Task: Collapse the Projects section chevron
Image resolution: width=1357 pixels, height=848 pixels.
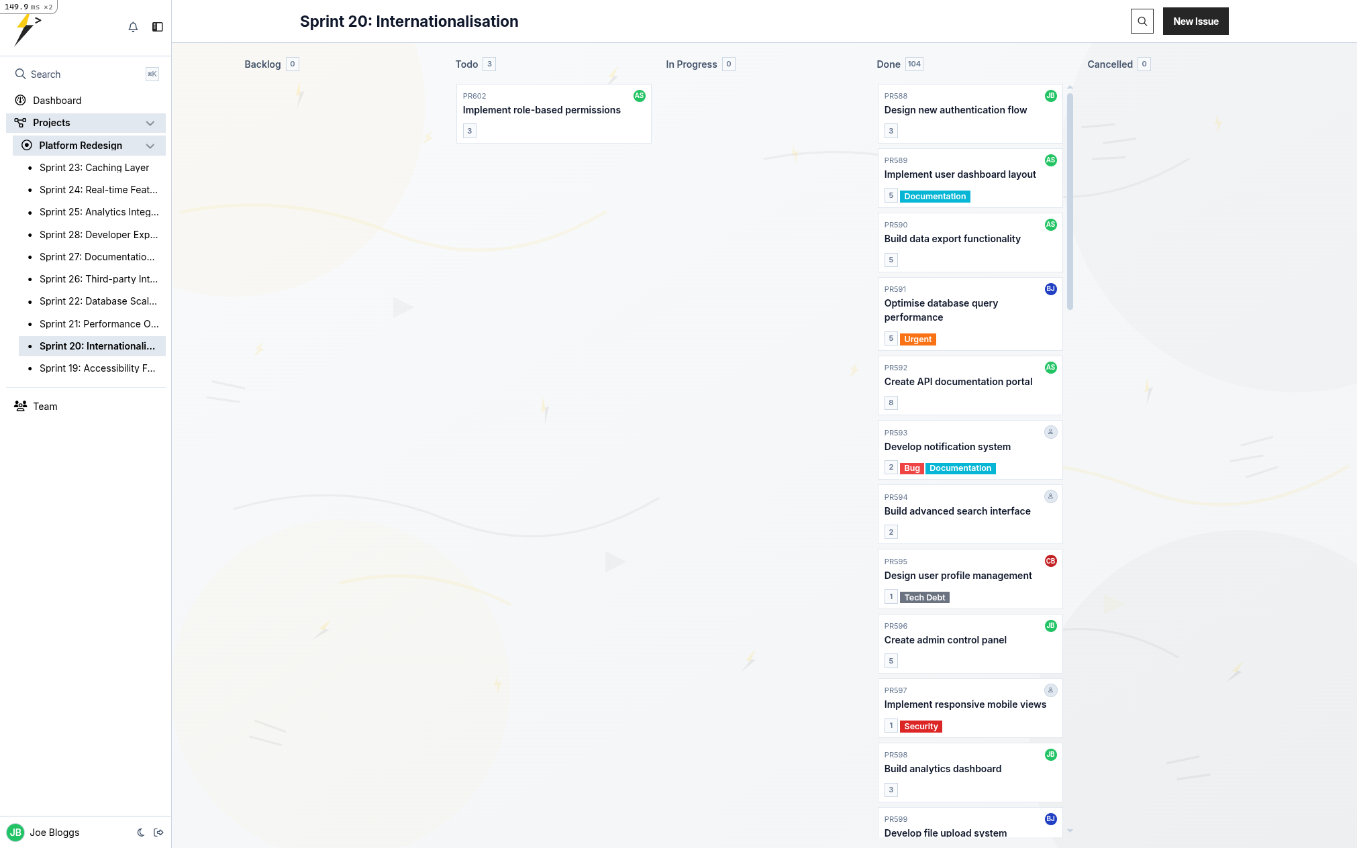Action: pos(150,123)
